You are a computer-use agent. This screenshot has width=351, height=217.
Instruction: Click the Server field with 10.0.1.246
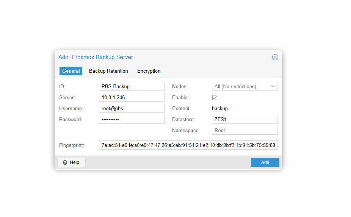pyautogui.click(x=131, y=98)
